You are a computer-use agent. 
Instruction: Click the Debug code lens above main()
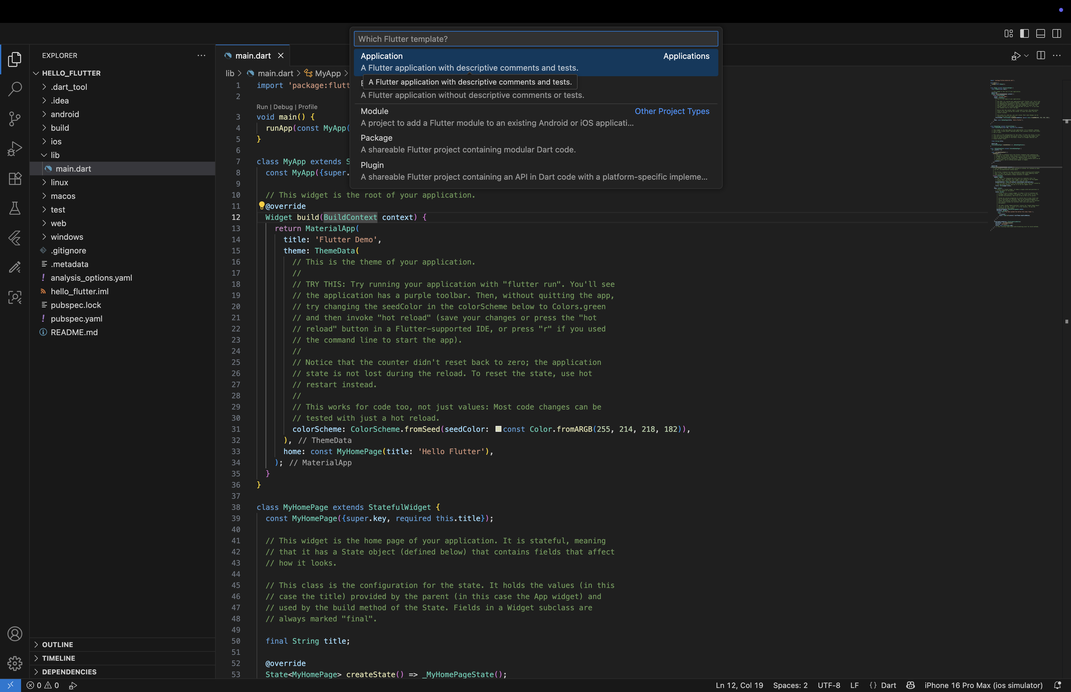click(283, 107)
